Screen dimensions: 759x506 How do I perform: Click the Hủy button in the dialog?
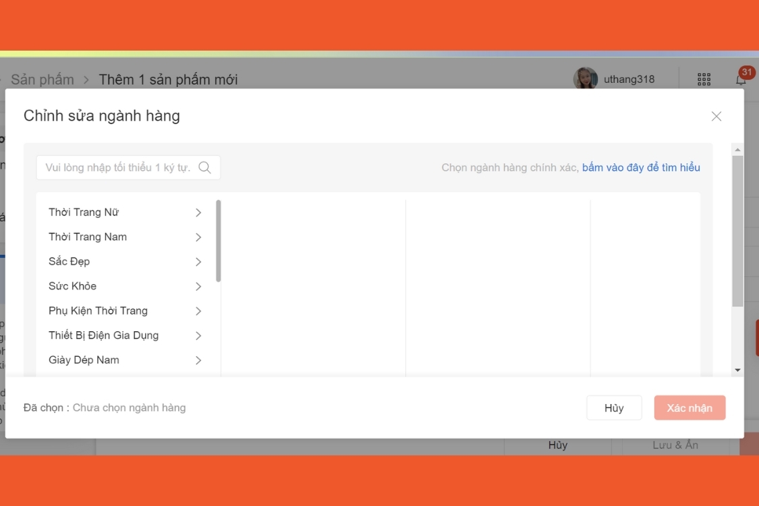614,407
